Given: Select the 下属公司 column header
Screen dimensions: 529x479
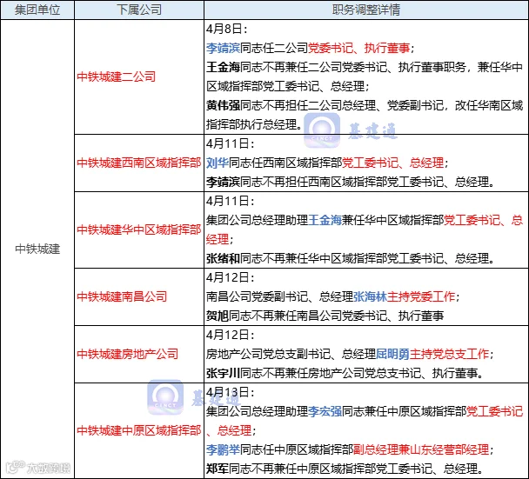Looking at the screenshot, I should click(139, 10).
